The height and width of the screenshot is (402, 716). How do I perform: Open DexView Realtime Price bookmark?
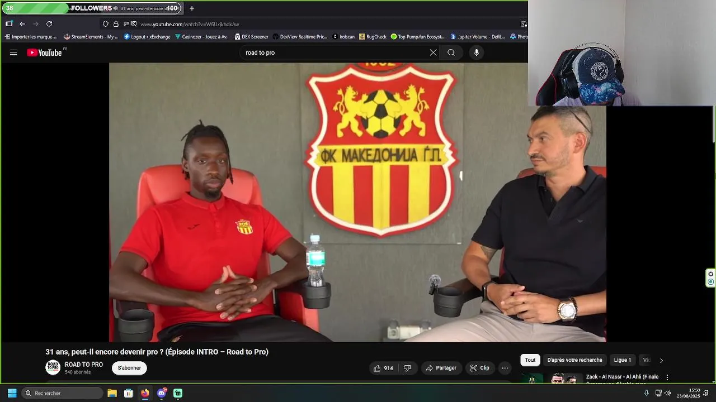click(300, 37)
